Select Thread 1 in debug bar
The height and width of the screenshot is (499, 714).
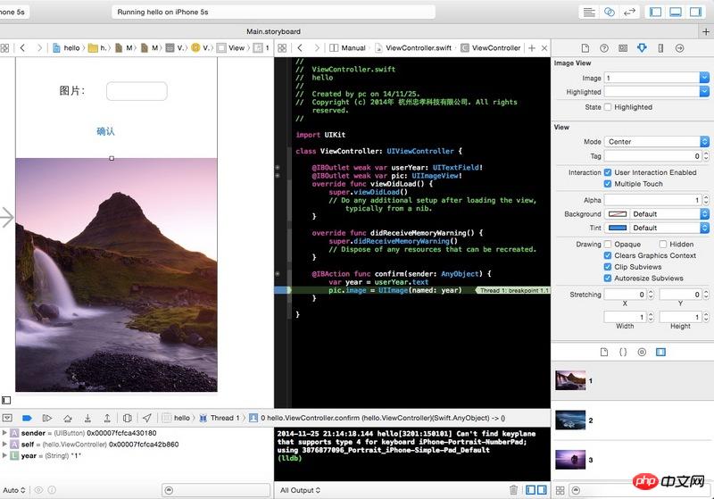[x=220, y=418]
